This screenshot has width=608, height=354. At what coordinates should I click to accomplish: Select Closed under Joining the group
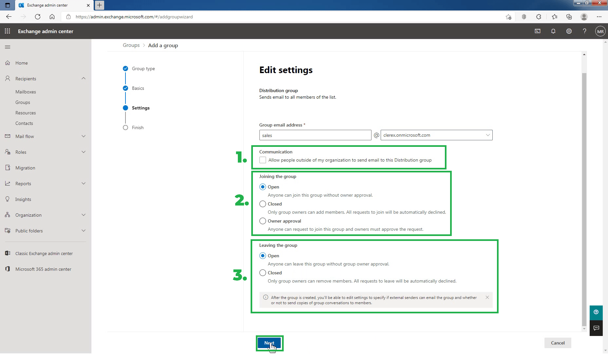(x=263, y=204)
